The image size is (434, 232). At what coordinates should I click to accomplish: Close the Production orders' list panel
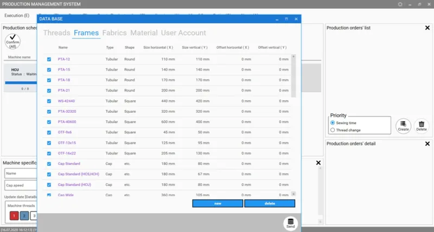pos(427,28)
